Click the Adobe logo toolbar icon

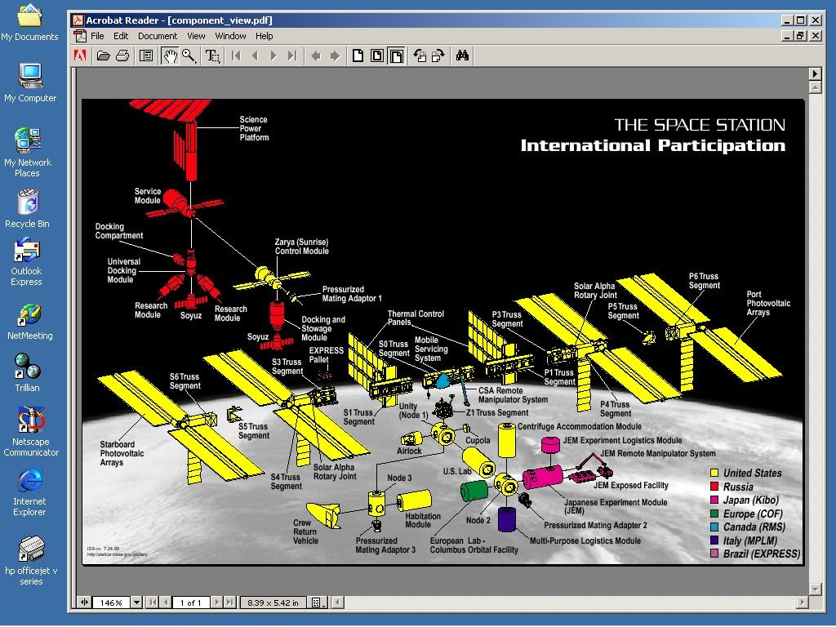[x=80, y=56]
